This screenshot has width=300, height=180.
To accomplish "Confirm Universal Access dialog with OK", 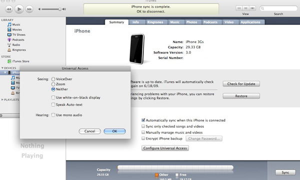I will 114,131.
